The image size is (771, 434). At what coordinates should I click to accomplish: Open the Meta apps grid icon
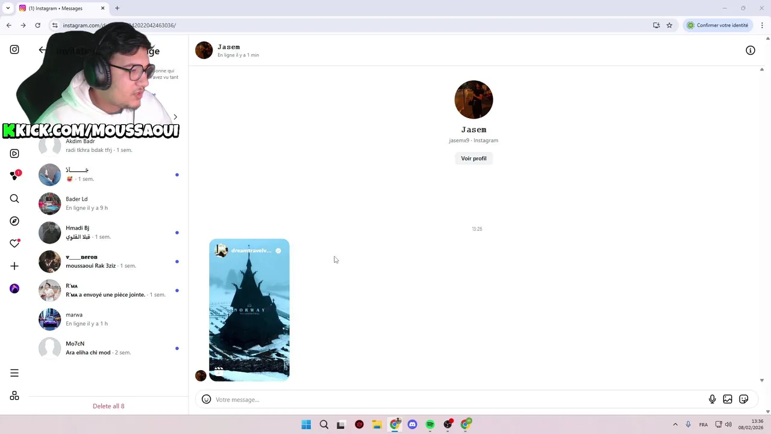point(14,395)
